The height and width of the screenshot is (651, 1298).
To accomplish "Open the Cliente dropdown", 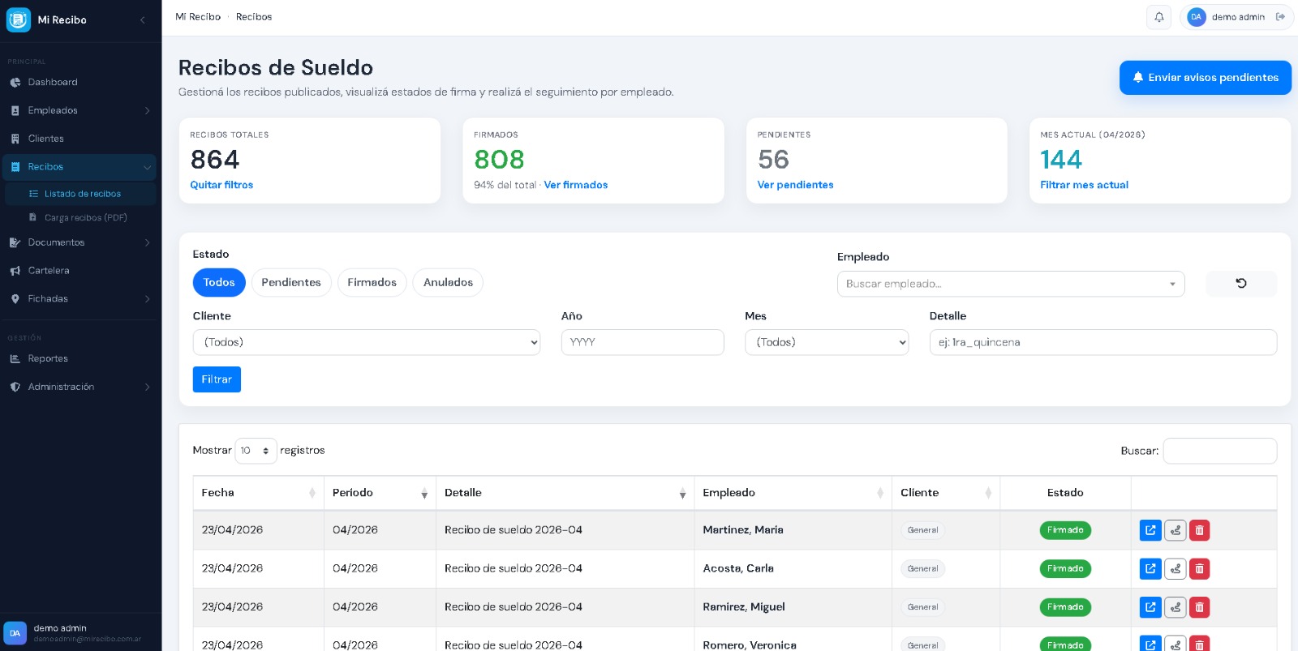I will [x=366, y=342].
